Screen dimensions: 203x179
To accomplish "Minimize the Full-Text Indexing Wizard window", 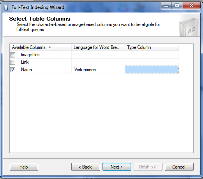I will (x=166, y=6).
